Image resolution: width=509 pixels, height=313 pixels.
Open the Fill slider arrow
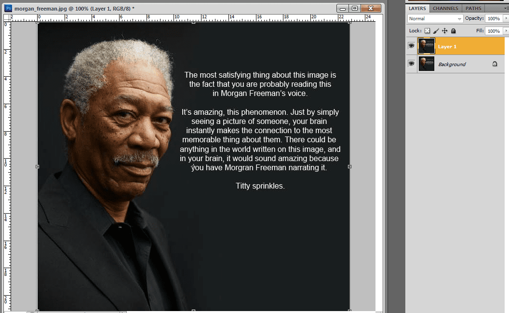pos(506,31)
